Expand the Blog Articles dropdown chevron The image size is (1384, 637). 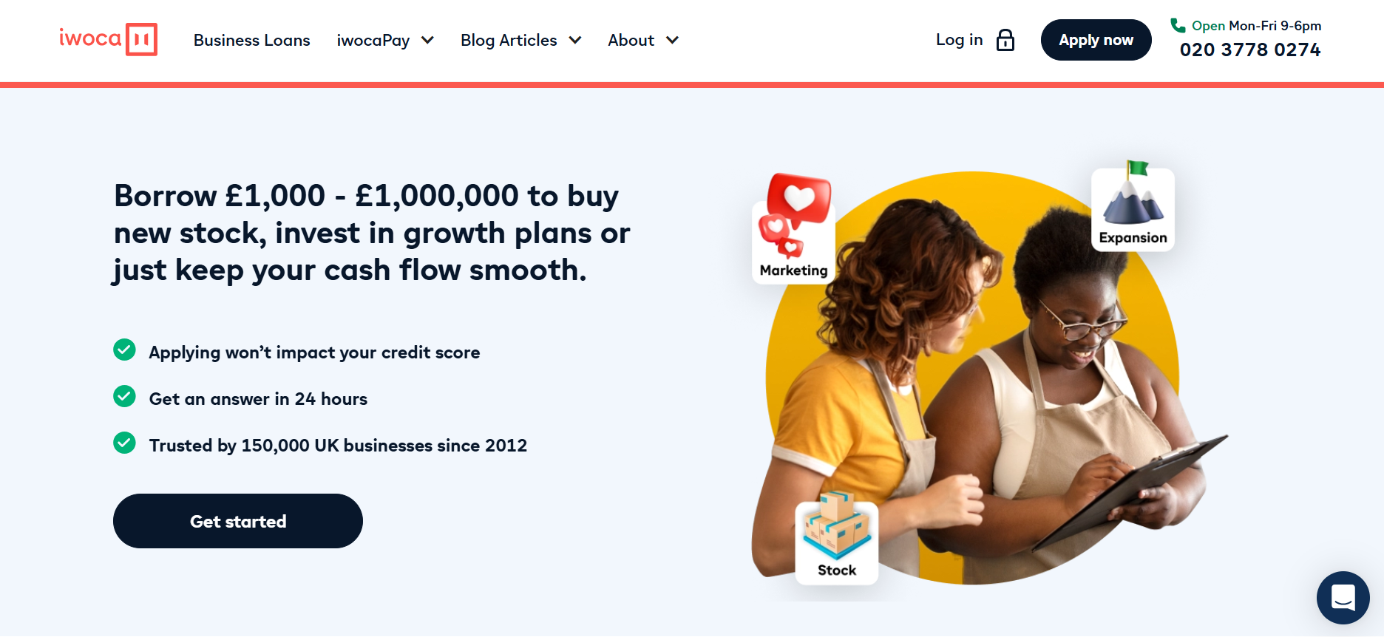point(575,40)
